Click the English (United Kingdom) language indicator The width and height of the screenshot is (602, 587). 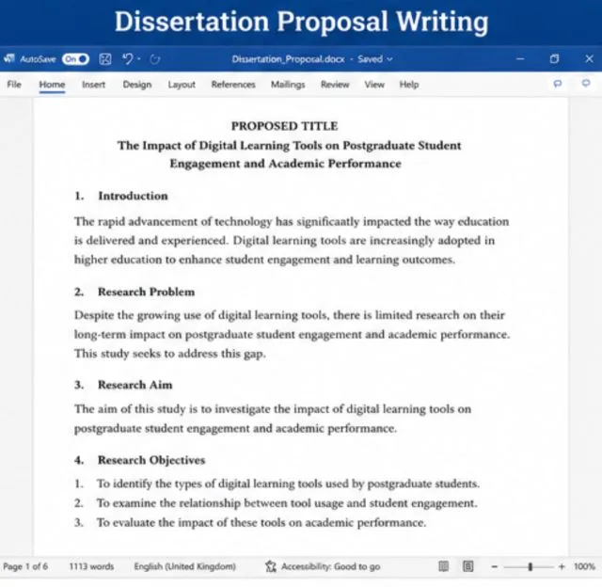point(184,566)
